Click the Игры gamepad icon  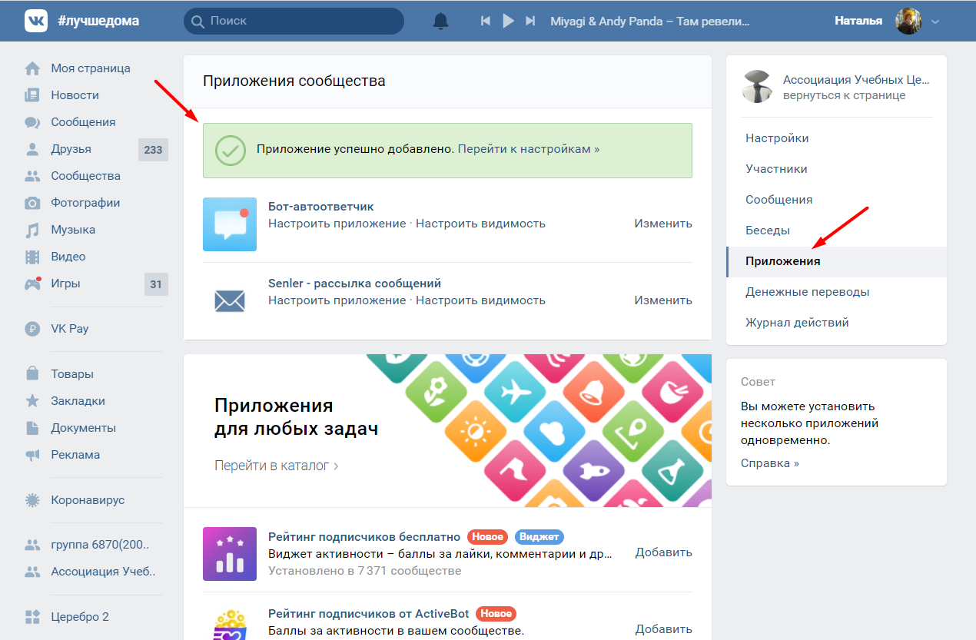click(32, 284)
